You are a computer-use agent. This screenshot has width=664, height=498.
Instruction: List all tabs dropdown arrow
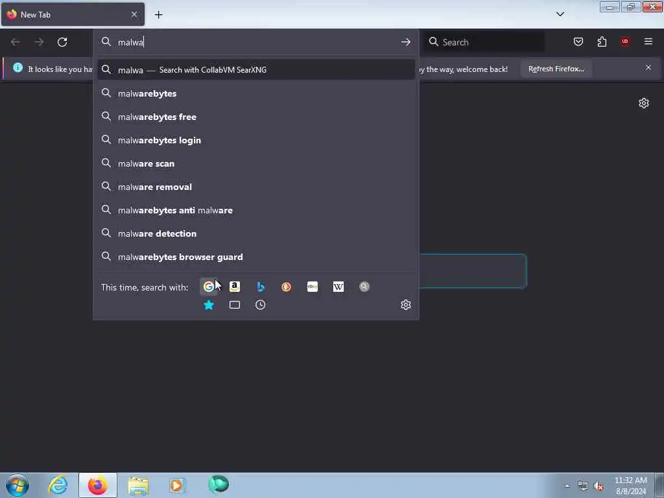(560, 14)
